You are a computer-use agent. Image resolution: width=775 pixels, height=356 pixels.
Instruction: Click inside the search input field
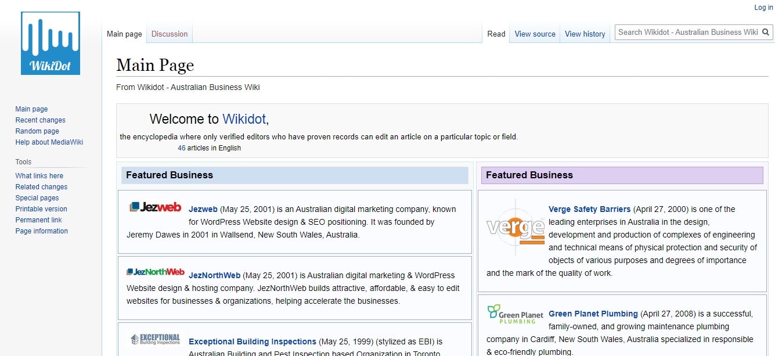coord(685,32)
